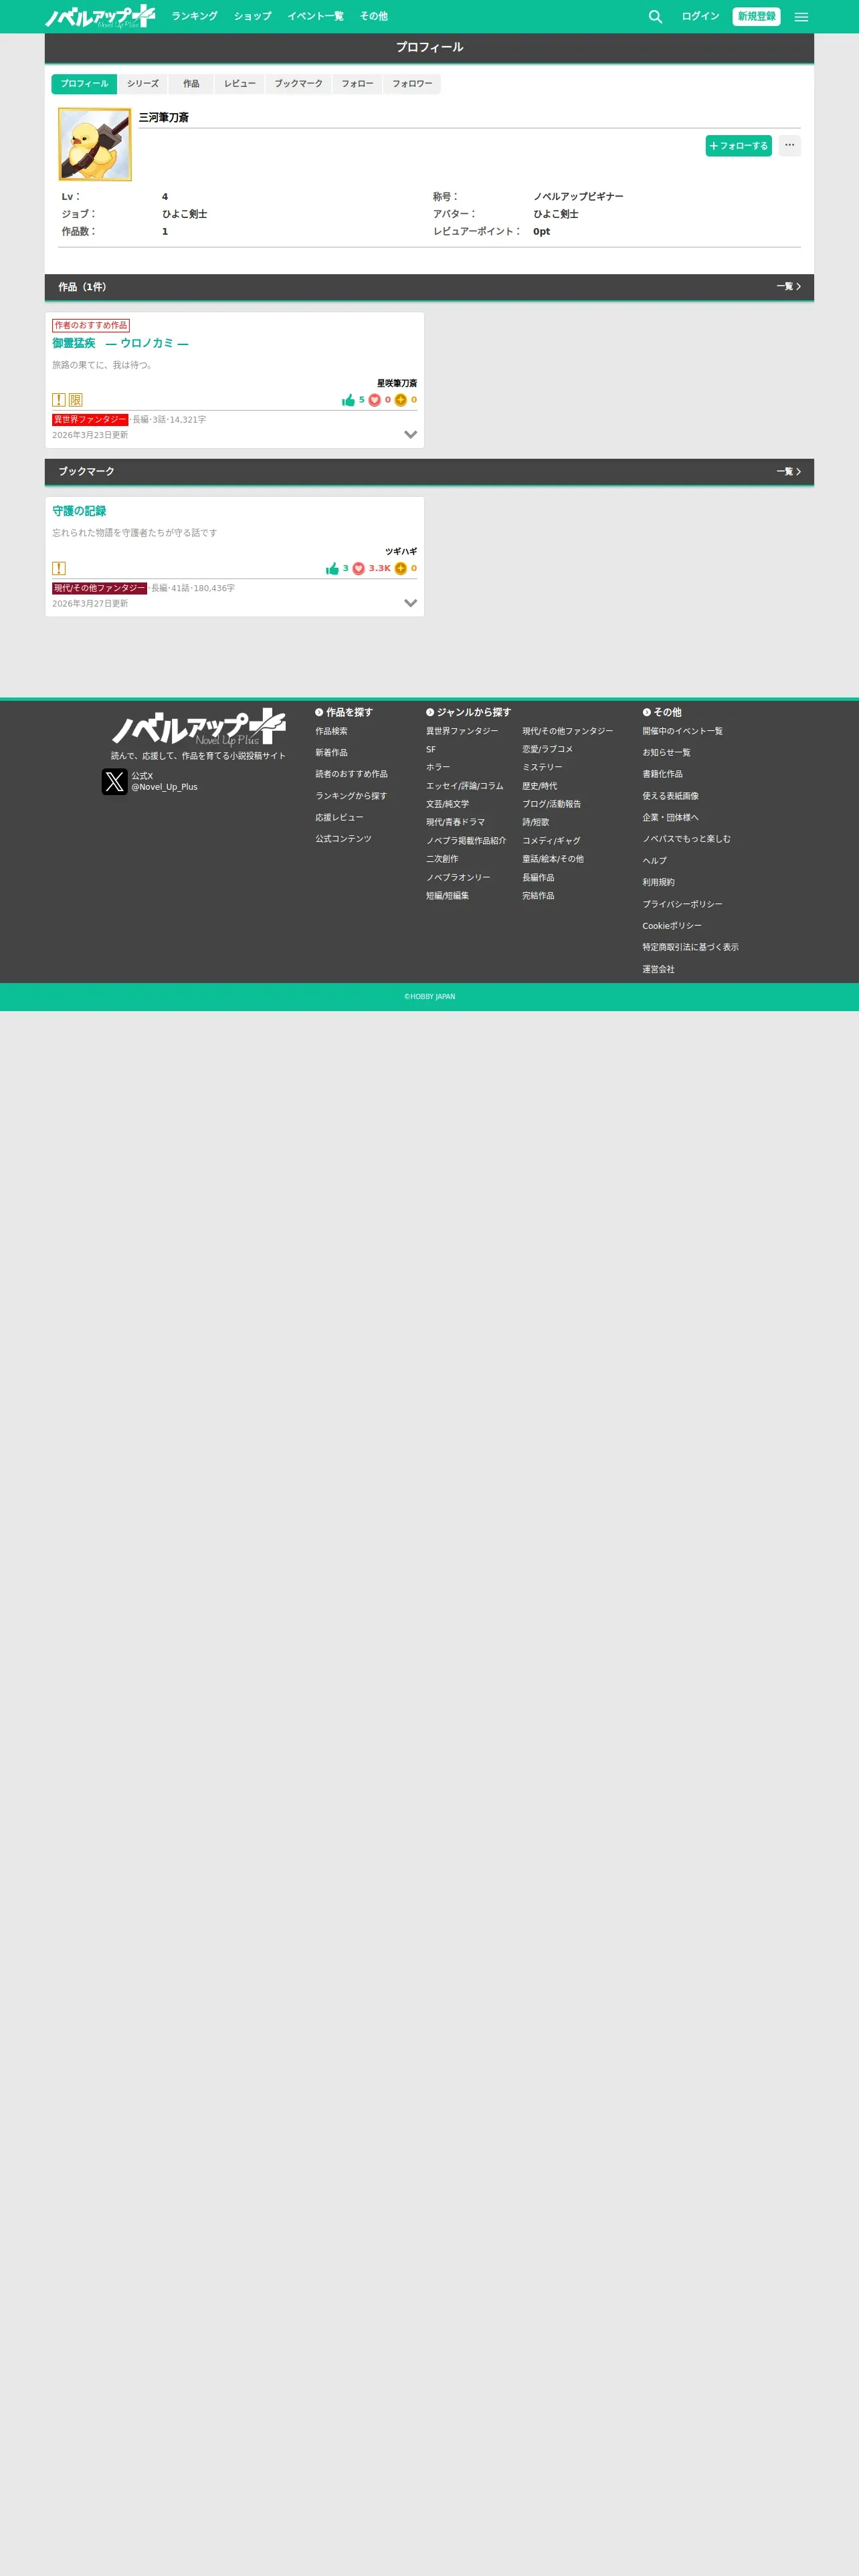Open 開催中のイベント一覧 footer link

pyautogui.click(x=683, y=731)
